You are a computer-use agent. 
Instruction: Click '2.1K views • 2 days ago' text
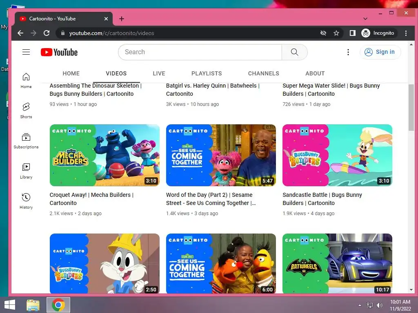coord(76,214)
